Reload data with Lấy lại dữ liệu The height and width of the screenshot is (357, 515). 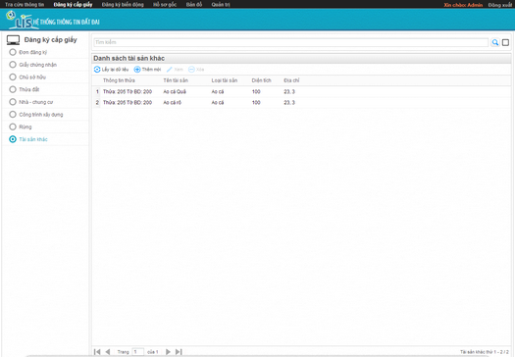click(111, 70)
